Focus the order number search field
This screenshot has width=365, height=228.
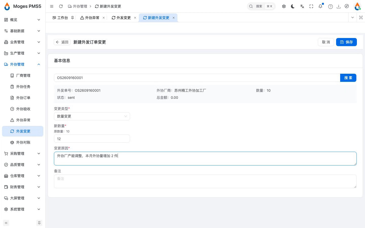pos(197,78)
